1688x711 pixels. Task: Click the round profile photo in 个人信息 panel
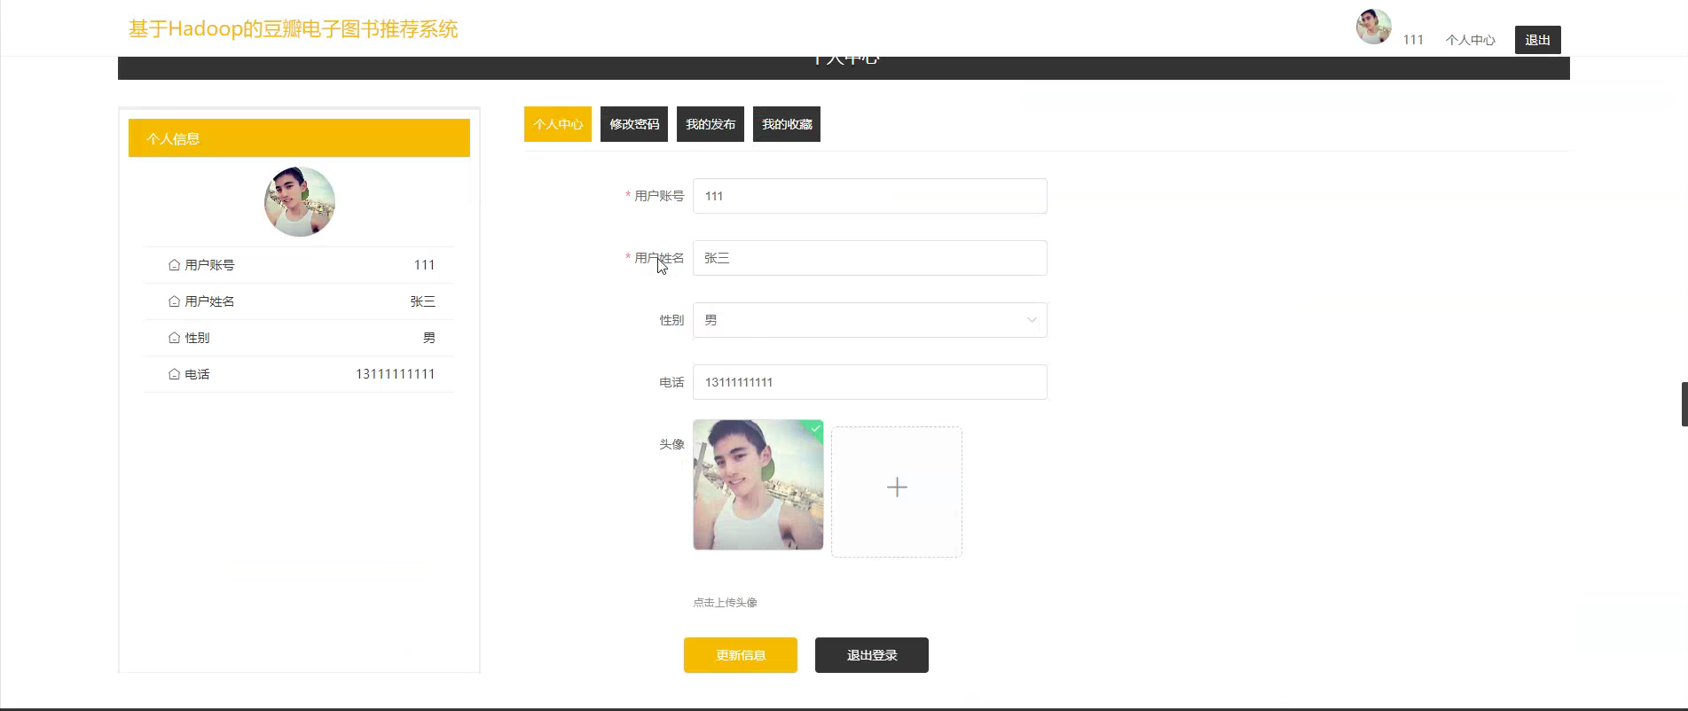(300, 201)
